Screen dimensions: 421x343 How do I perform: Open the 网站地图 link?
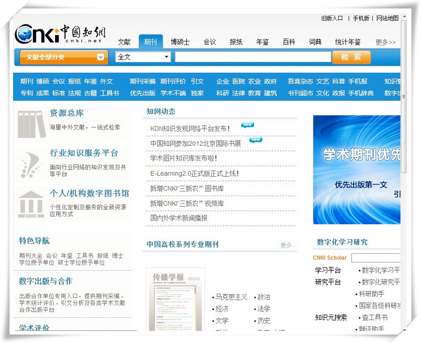(387, 18)
